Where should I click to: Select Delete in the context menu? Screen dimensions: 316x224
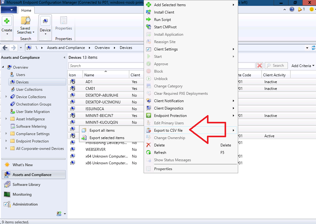[x=191, y=145]
